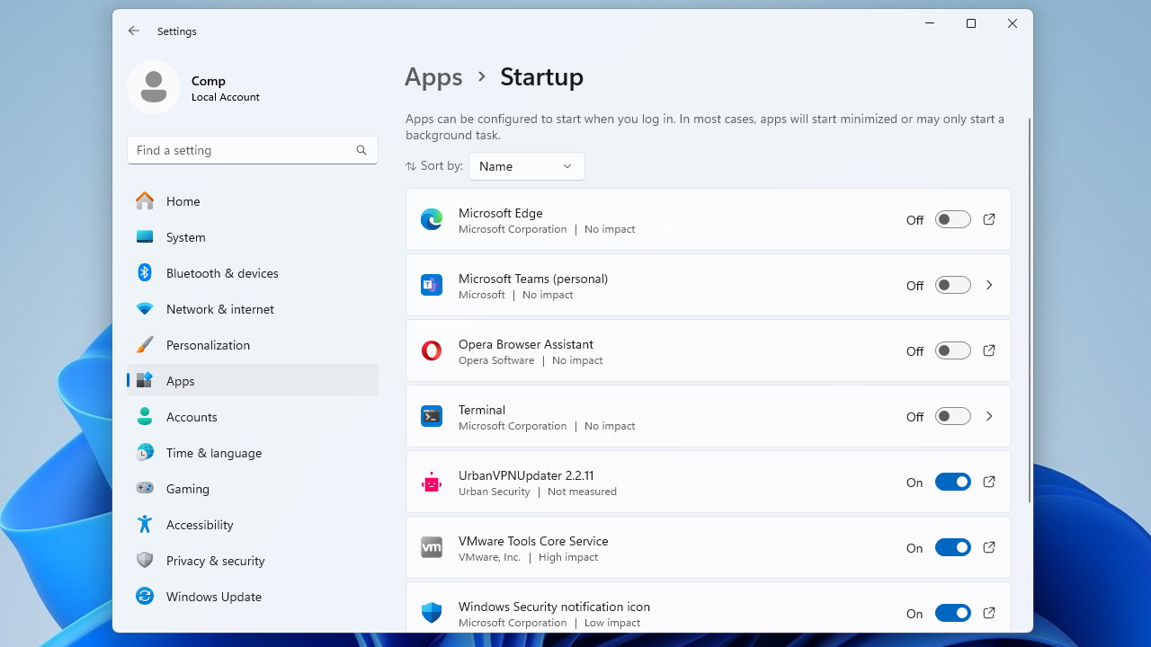Open external link icon for Microsoft Edge

point(989,219)
